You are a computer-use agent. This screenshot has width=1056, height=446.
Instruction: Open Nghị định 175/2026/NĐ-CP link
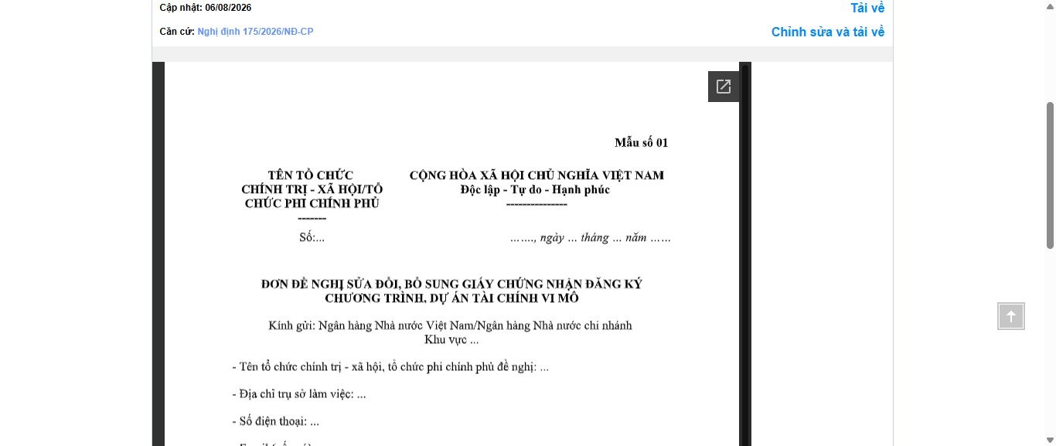tap(255, 32)
